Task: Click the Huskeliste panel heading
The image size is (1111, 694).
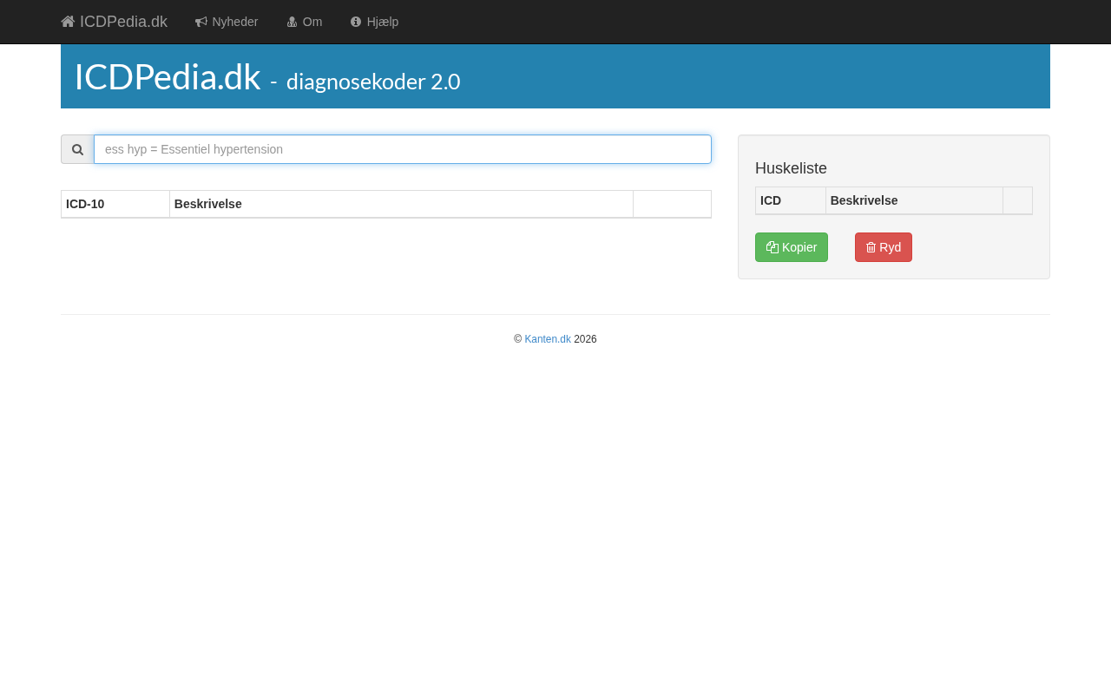Action: click(x=791, y=168)
